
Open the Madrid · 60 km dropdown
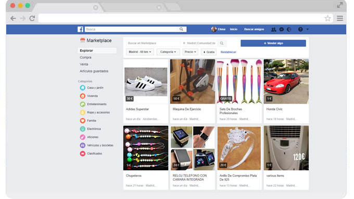140,52
